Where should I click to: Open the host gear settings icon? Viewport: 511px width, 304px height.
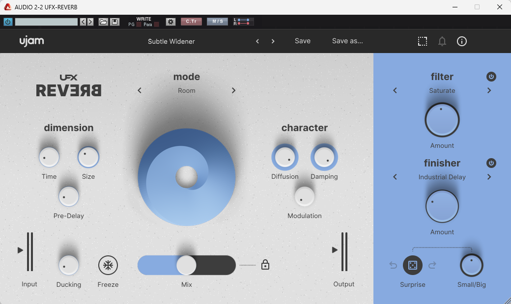coord(170,22)
